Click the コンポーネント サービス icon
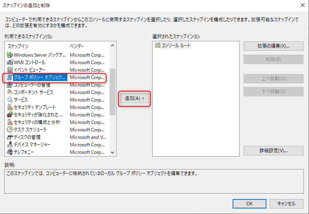The width and height of the screenshot is (309, 214). pos(10,92)
